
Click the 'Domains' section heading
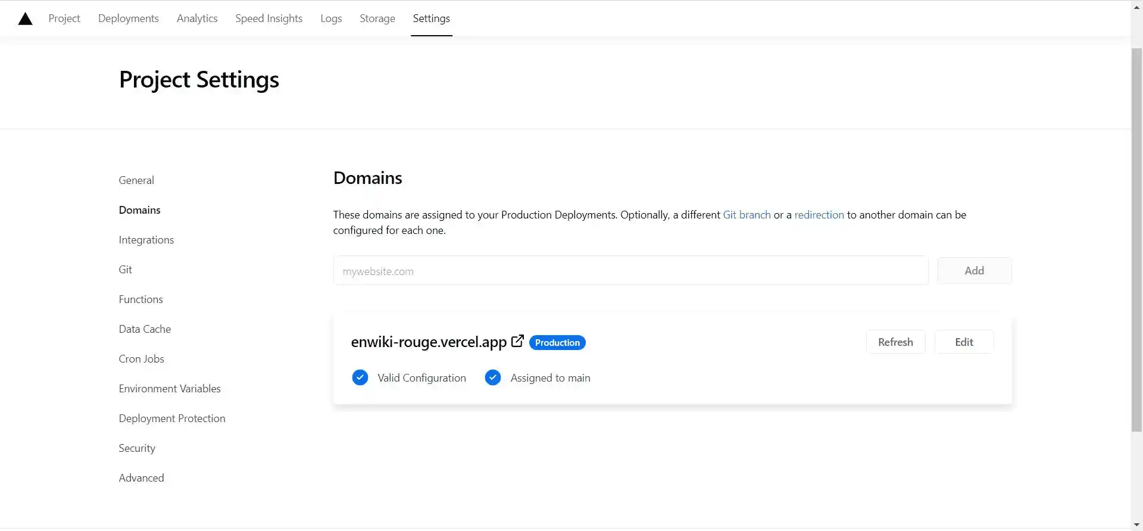coord(367,178)
